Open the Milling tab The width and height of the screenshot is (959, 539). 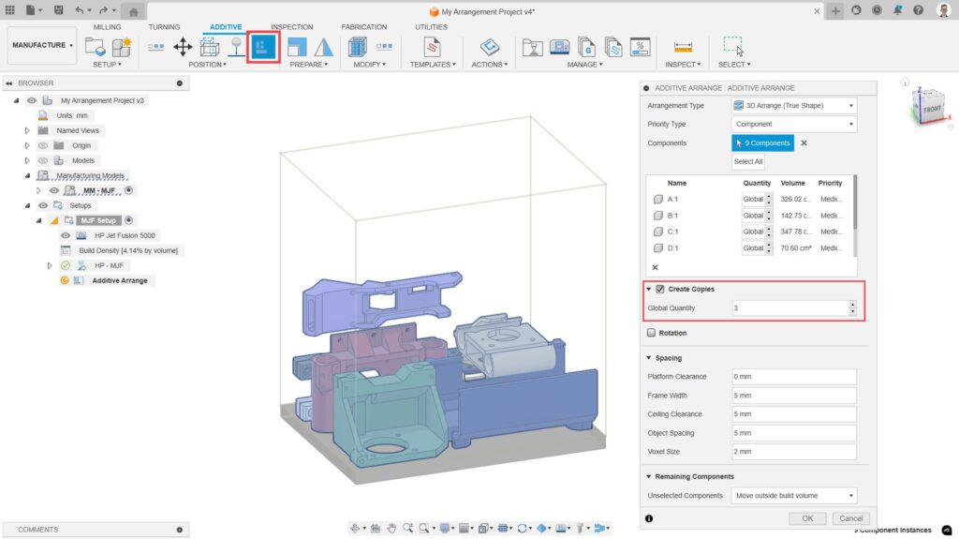click(x=108, y=27)
